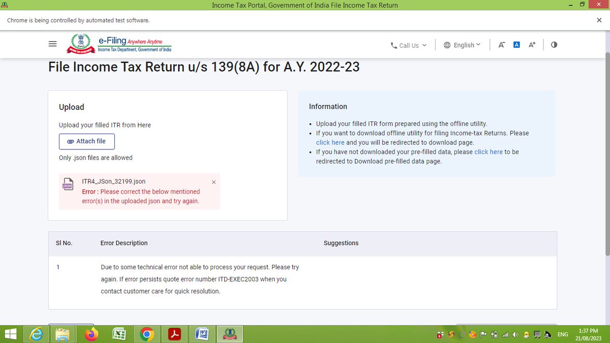Open File Explorer from the taskbar
Image resolution: width=610 pixels, height=343 pixels.
[x=63, y=334]
